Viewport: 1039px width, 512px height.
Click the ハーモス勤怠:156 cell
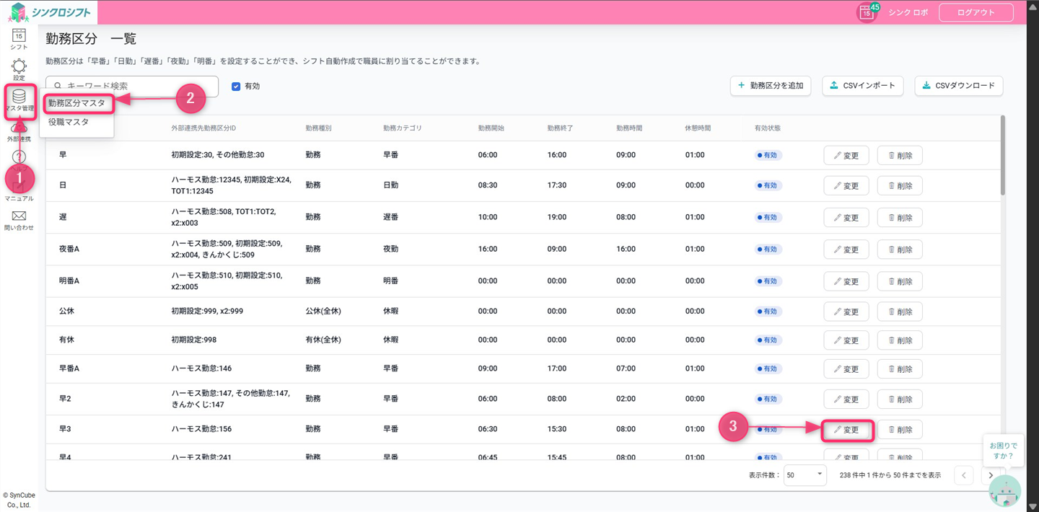pyautogui.click(x=201, y=429)
